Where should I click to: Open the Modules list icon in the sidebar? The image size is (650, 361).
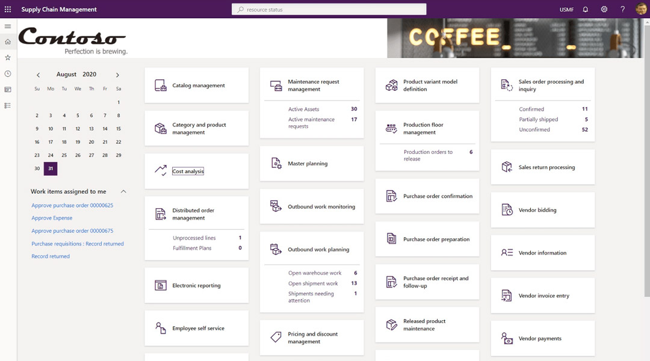pos(8,105)
